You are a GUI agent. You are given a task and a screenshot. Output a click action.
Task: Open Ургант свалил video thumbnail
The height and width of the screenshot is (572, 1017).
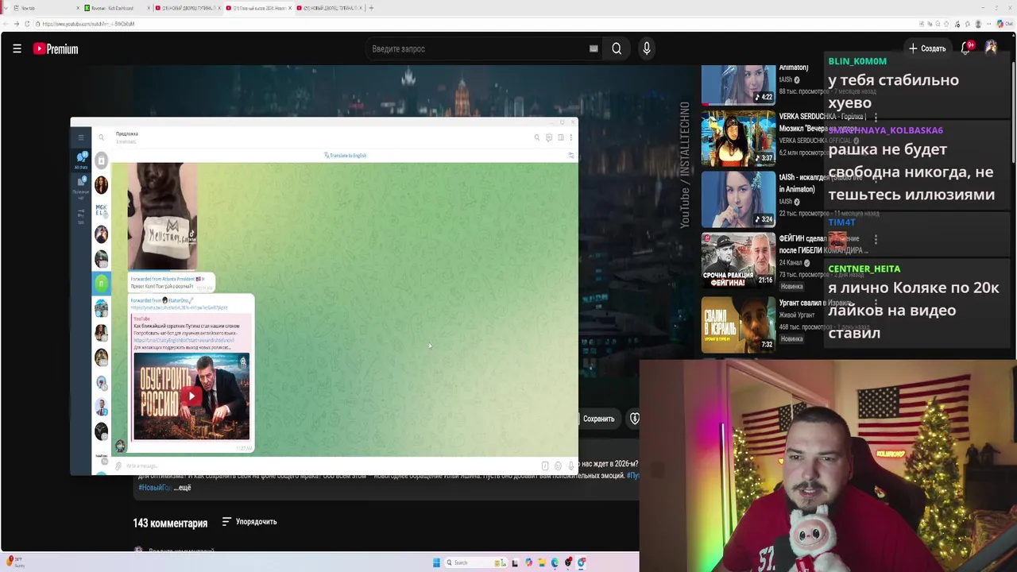(738, 324)
